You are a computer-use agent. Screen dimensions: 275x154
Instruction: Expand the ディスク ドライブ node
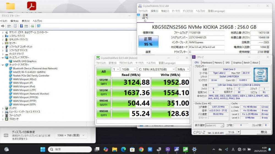click(x=3, y=54)
